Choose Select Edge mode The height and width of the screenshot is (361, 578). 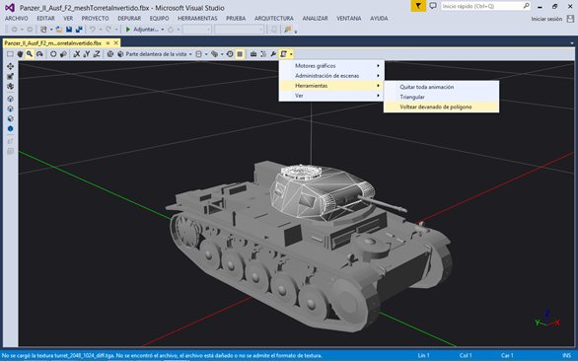pos(10,108)
